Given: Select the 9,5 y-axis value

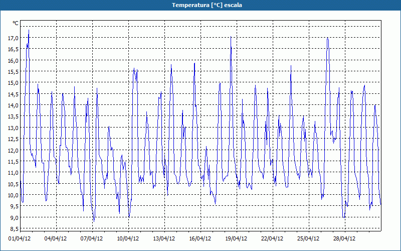Looking at the screenshot, I should [14, 206].
